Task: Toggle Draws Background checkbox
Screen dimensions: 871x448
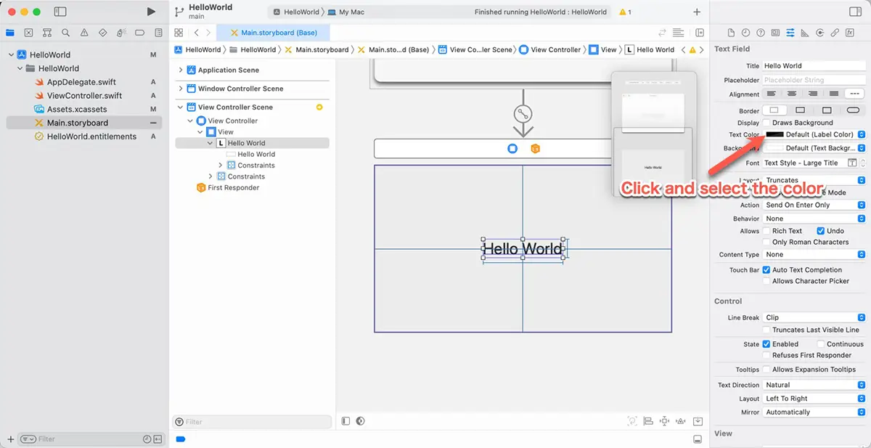Action: [x=766, y=123]
